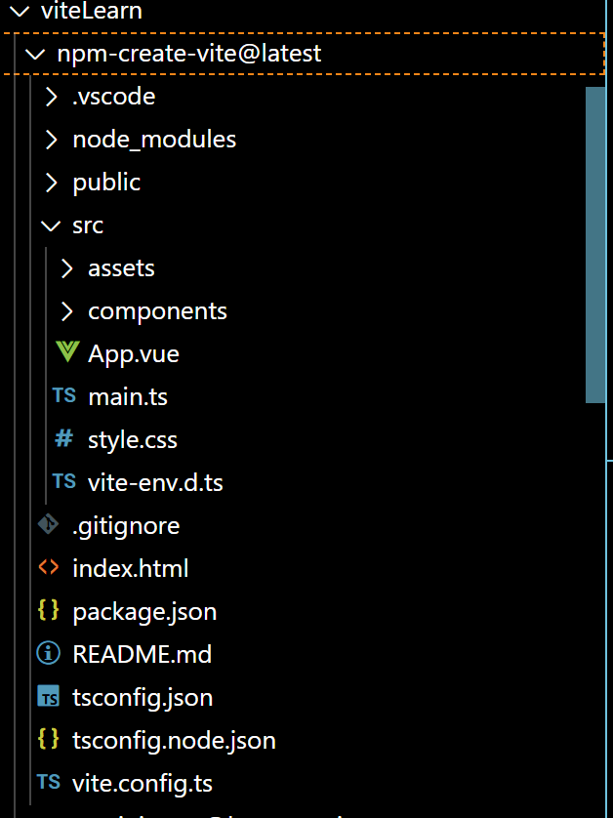This screenshot has height=818, width=613.
Task: Open the main.ts file
Action: point(128,397)
